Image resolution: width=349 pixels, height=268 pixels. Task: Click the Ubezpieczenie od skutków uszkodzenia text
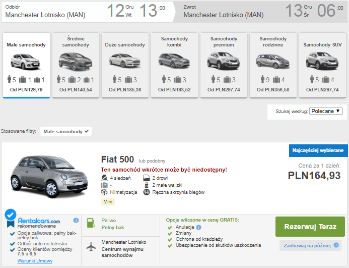click(x=219, y=245)
